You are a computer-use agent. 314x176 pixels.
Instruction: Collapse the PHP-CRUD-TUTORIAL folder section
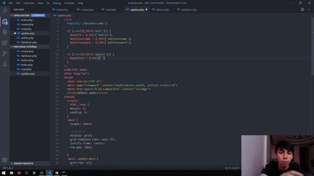click(25, 47)
